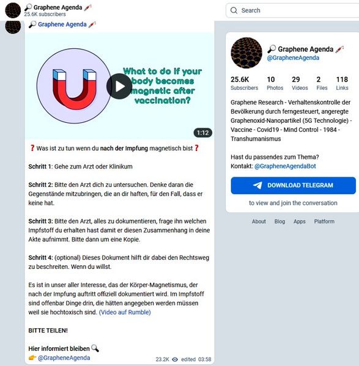Open the Blog footer link
The width and height of the screenshot is (359, 366).
click(279, 221)
